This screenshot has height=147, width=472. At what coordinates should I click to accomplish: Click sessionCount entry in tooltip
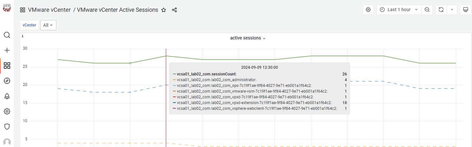click(x=207, y=74)
